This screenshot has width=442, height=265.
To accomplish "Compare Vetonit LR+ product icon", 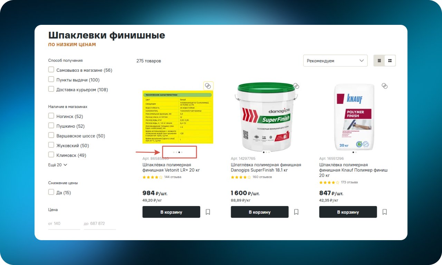I will click(x=208, y=86).
